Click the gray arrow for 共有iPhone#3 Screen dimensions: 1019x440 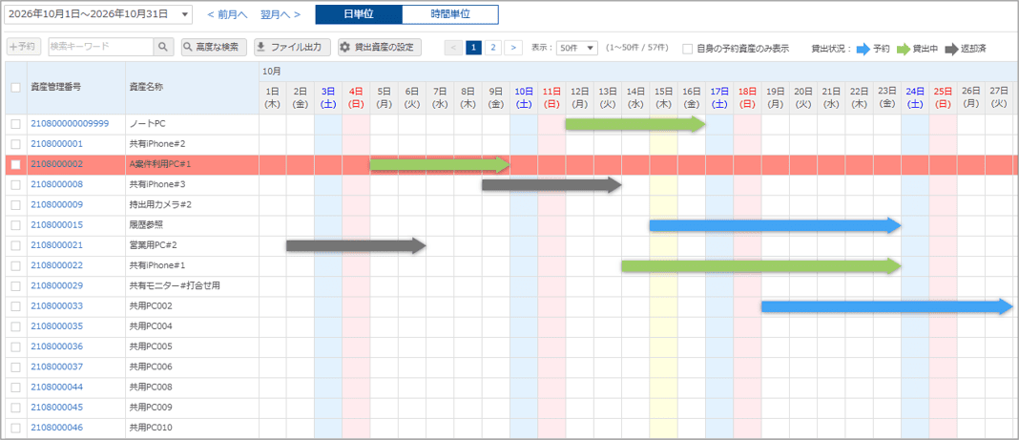[551, 185]
